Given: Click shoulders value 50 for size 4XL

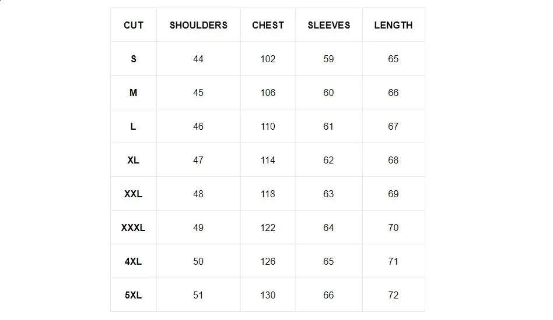Looking at the screenshot, I should [198, 261].
